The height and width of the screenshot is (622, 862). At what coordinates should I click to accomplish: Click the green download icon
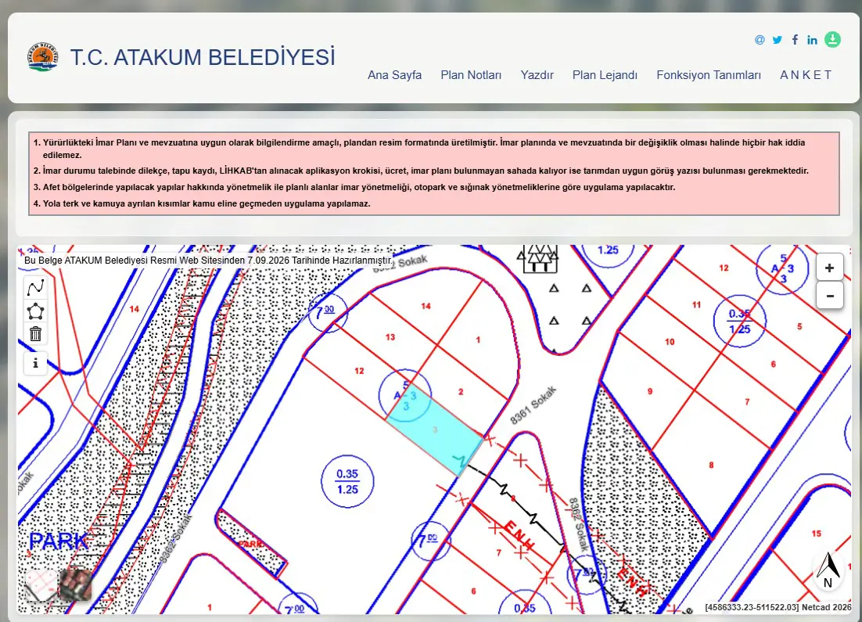click(832, 40)
